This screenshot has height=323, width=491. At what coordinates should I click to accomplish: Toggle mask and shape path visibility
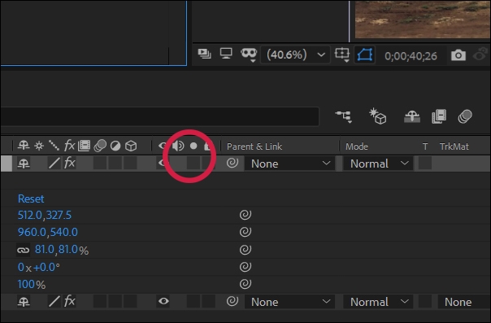click(365, 55)
